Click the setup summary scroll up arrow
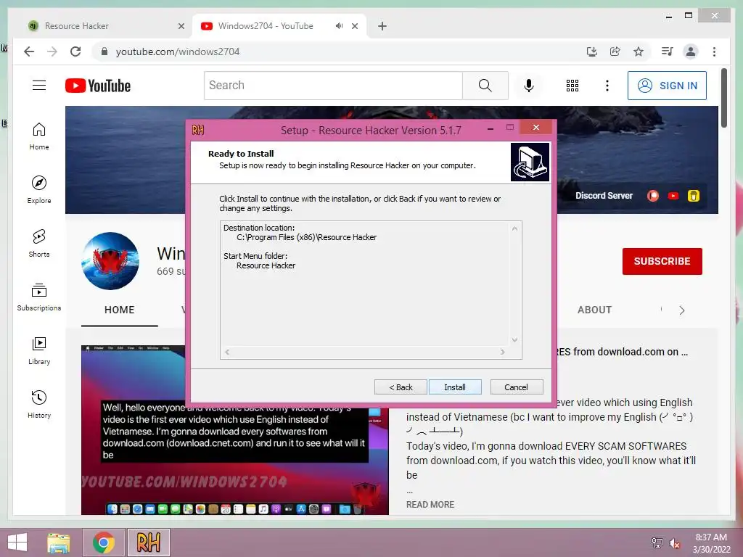 [x=514, y=228]
